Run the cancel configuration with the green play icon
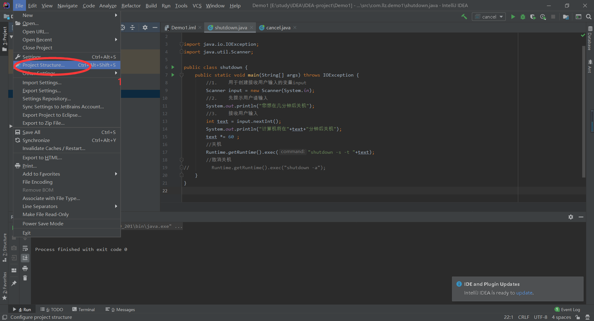 [x=513, y=17]
